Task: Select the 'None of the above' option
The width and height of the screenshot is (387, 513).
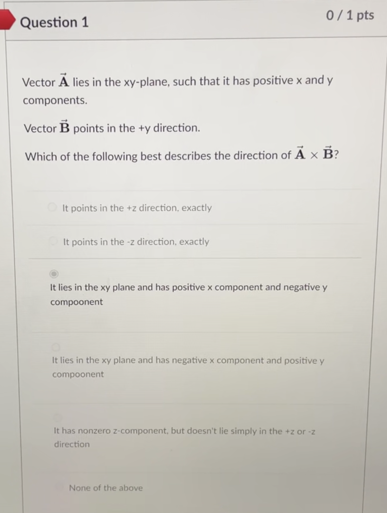Action: [60, 487]
